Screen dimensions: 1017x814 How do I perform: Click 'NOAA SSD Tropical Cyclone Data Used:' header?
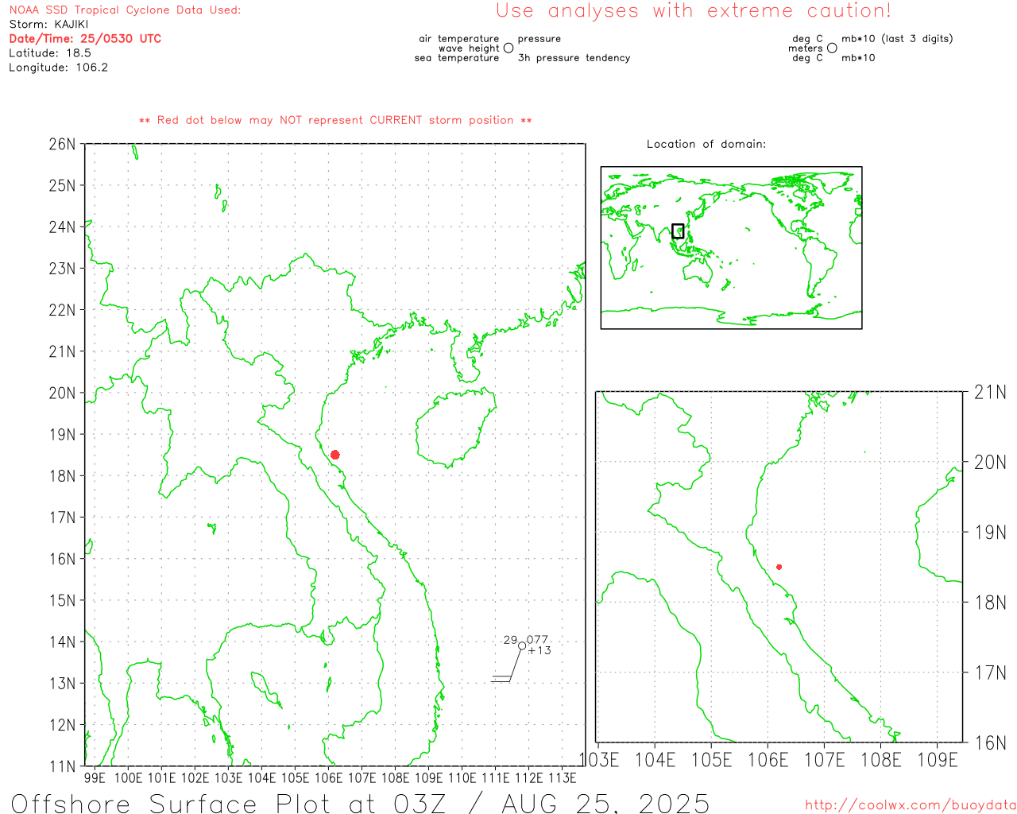125,10
